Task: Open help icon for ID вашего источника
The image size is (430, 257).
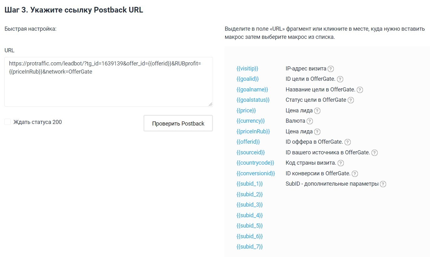Action: [x=374, y=153]
